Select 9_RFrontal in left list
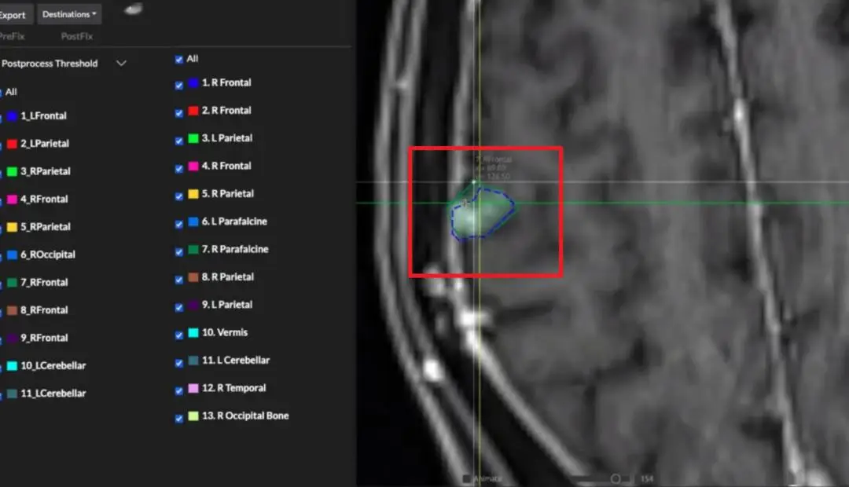This screenshot has width=849, height=487. pos(44,338)
